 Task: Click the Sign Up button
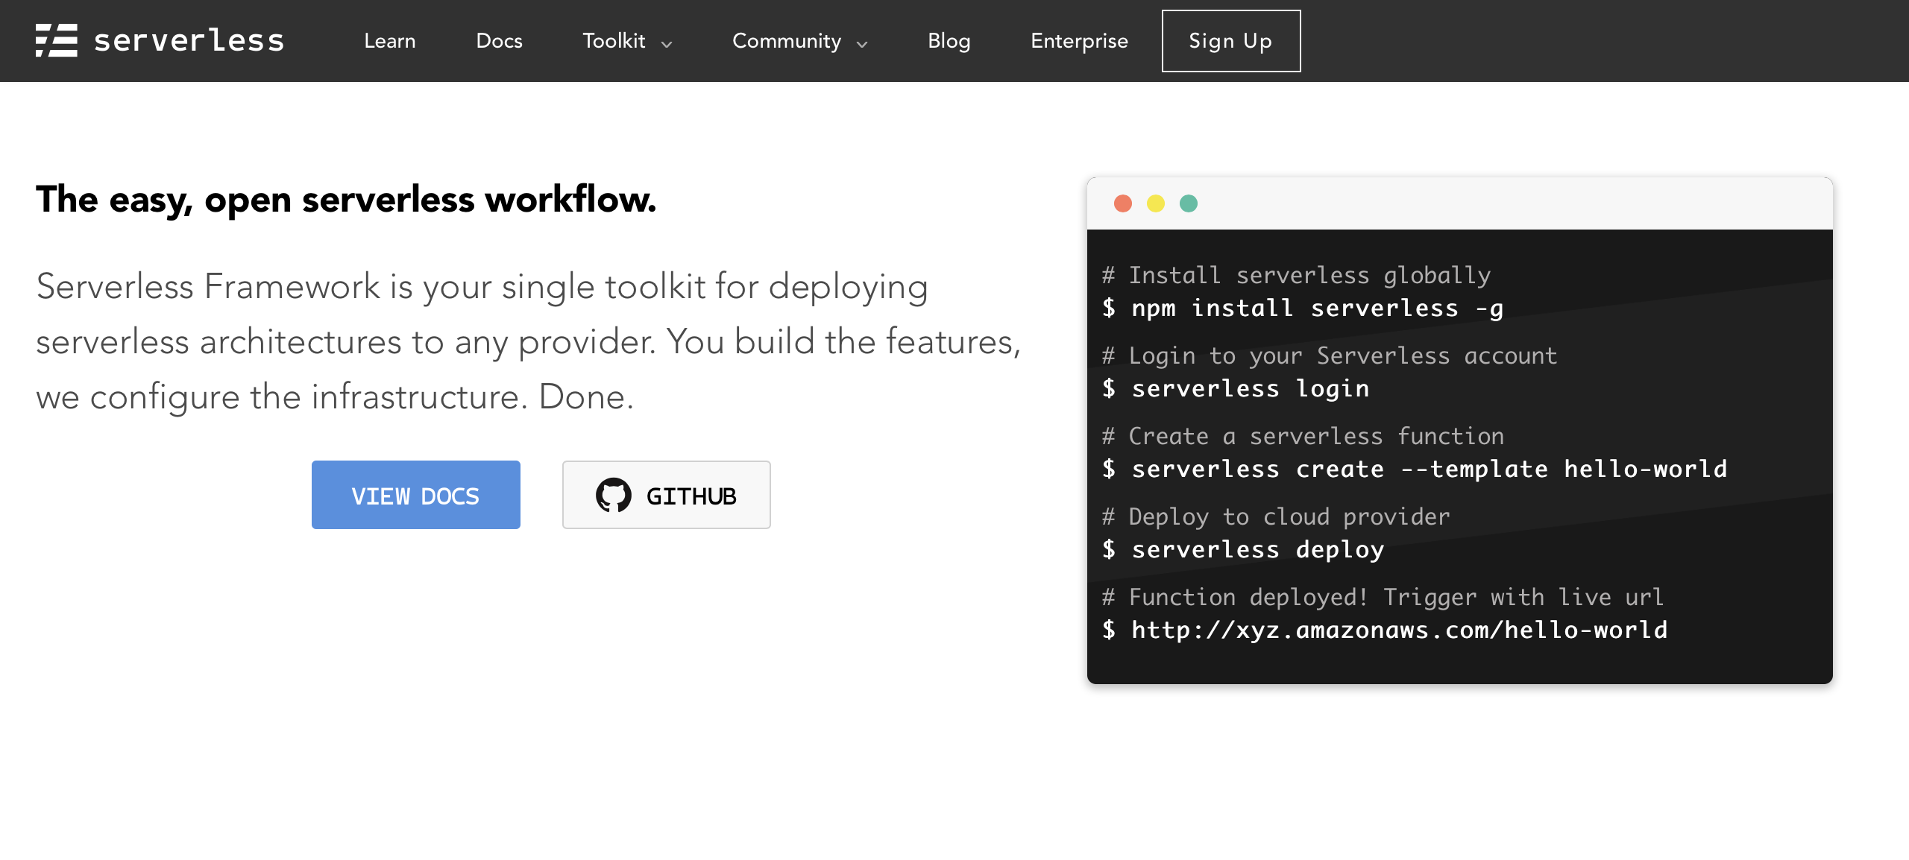click(x=1231, y=41)
